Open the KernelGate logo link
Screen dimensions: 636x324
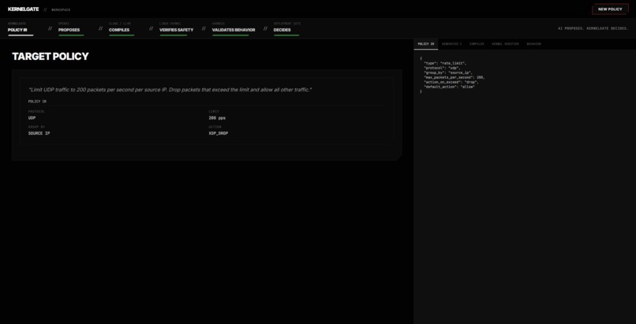[x=23, y=9]
